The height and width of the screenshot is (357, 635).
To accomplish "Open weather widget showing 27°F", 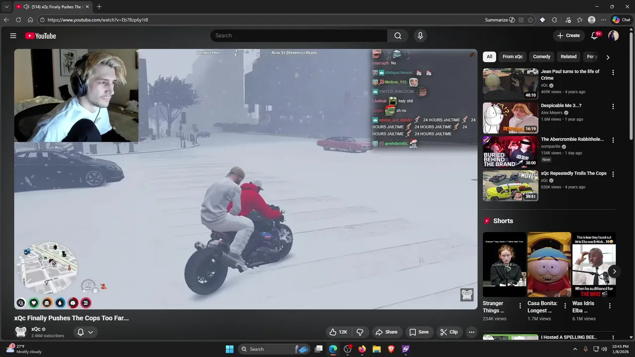I will (x=24, y=349).
